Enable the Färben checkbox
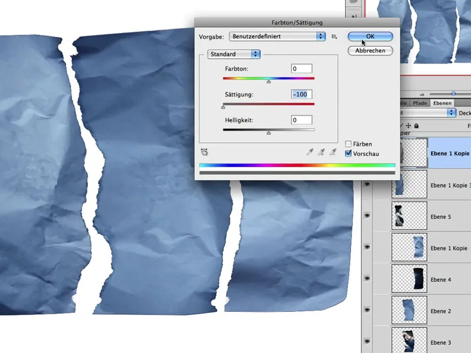The image size is (471, 353). click(x=348, y=144)
